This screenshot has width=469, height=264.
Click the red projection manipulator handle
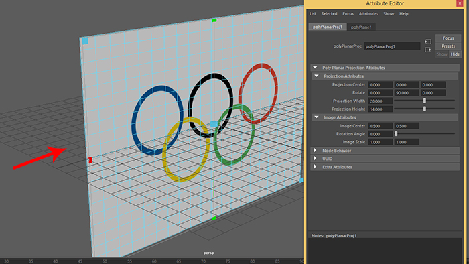coord(90,160)
